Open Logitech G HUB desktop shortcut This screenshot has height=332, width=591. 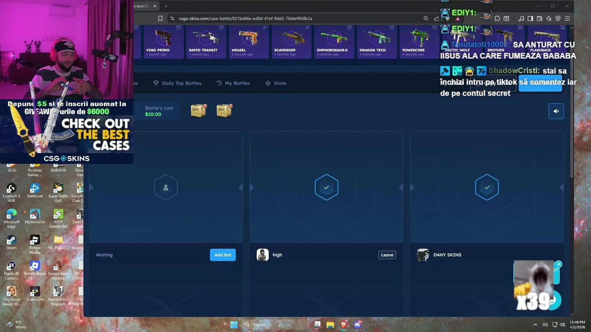[12, 193]
